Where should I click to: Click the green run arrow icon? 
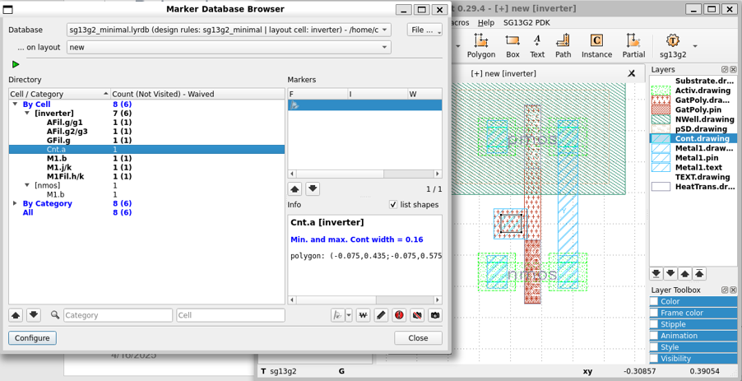(16, 64)
